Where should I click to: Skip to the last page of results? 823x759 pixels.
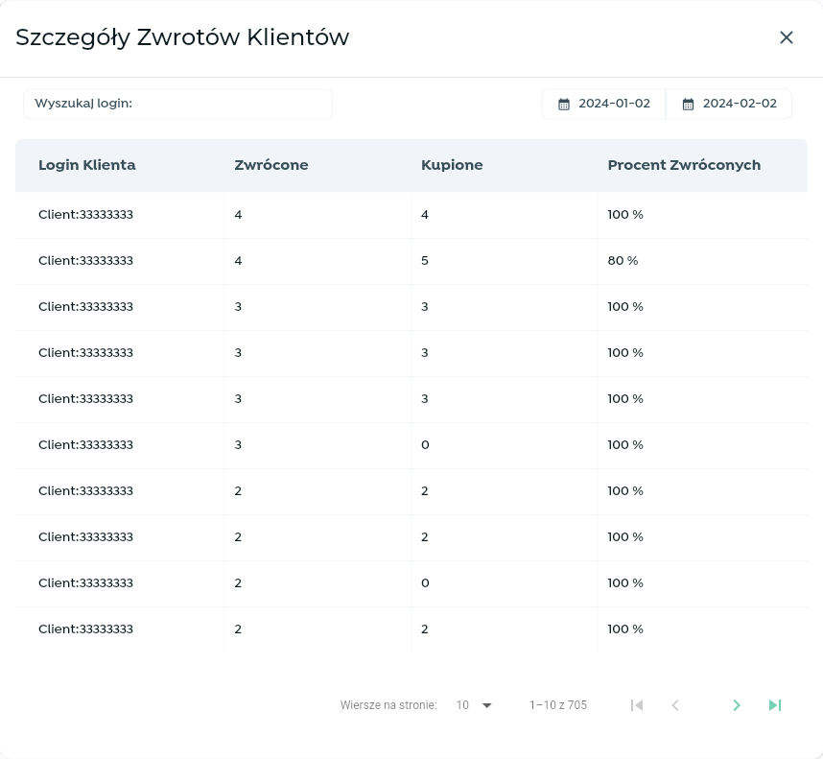[775, 705]
